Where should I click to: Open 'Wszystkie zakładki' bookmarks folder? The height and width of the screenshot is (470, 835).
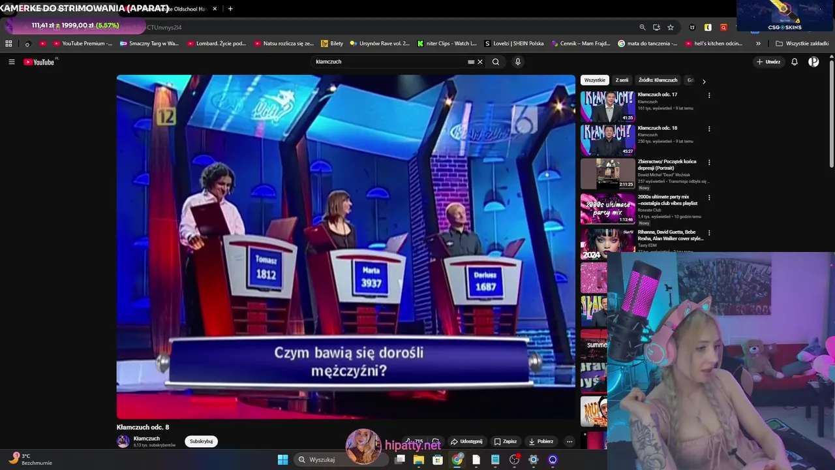[802, 44]
